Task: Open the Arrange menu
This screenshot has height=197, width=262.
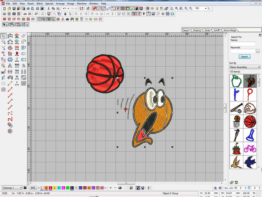Action: tap(60, 3)
